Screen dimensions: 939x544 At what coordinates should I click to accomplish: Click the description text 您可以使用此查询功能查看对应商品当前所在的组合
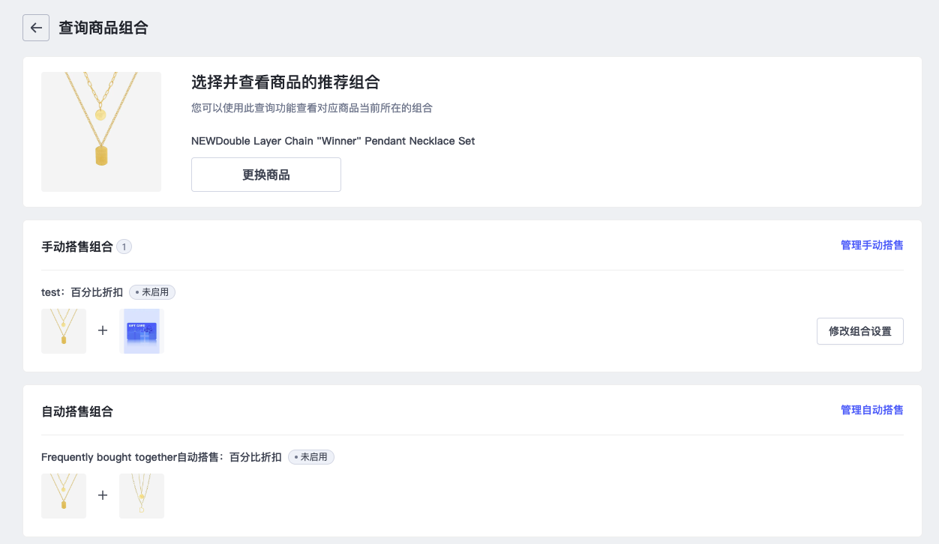tap(312, 108)
